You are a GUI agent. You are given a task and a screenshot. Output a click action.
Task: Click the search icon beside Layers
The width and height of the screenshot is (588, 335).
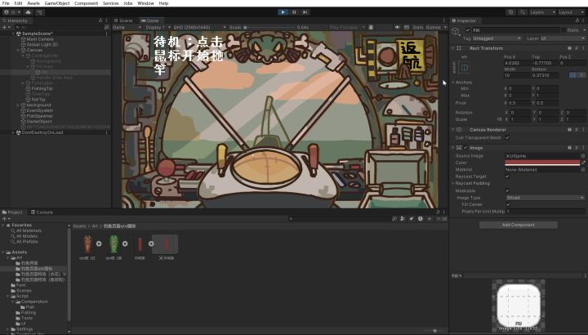point(523,12)
